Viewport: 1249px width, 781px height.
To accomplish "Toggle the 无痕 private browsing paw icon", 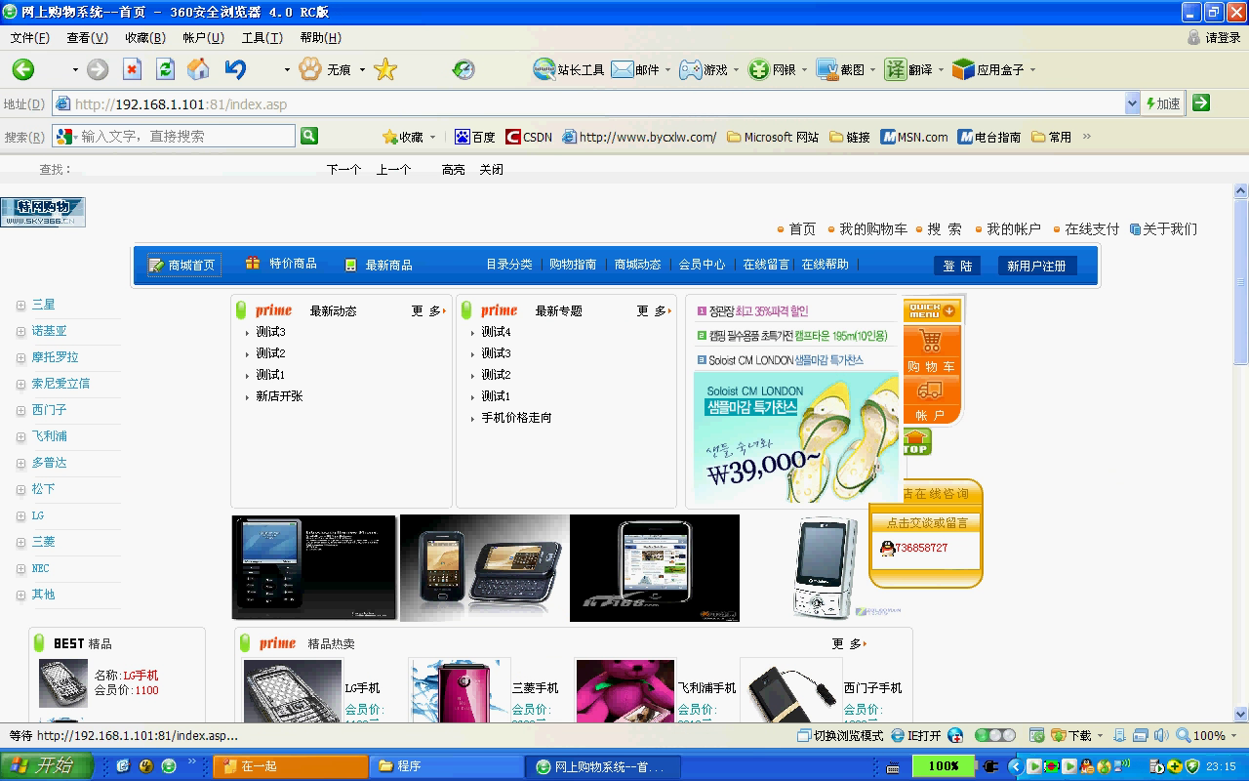I will coord(310,69).
